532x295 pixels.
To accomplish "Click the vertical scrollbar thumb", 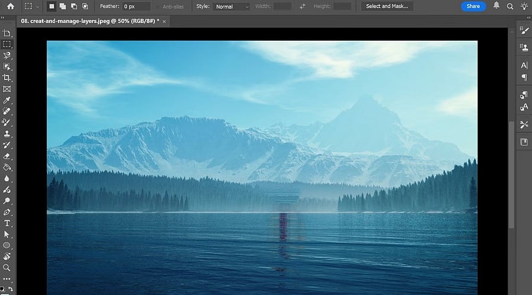I will tap(511, 175).
